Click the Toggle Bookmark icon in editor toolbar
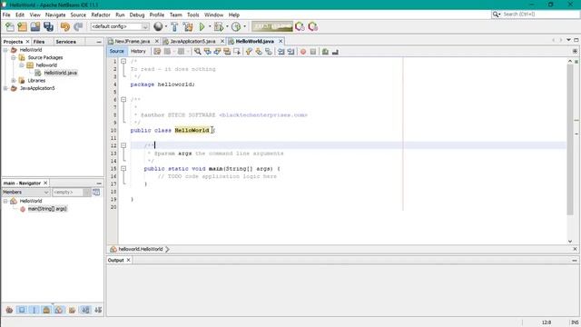The width and height of the screenshot is (581, 327). pyautogui.click(x=269, y=52)
